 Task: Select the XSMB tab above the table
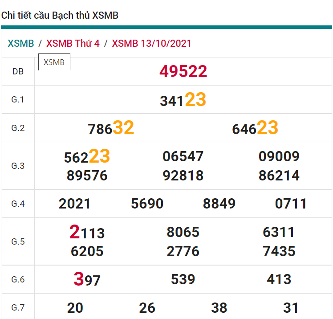click(54, 62)
